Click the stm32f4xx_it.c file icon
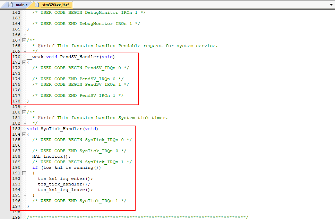The height and width of the screenshot is (219, 335). [x=37, y=4]
